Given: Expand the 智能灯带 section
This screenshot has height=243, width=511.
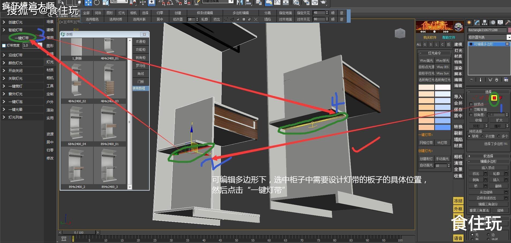Looking at the screenshot, I should [x=22, y=30].
